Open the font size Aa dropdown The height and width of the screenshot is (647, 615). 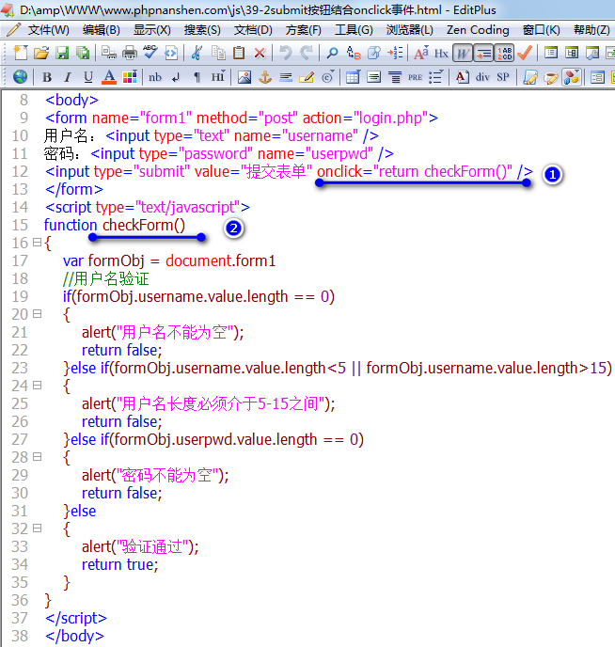click(x=420, y=53)
